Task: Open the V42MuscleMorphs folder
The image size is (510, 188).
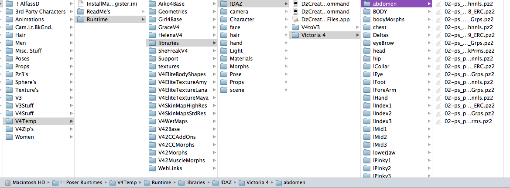Action: (x=182, y=161)
